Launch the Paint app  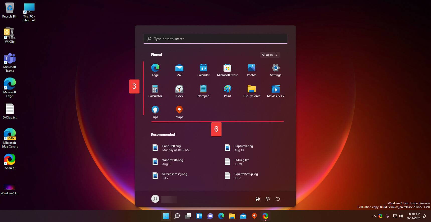pyautogui.click(x=227, y=91)
